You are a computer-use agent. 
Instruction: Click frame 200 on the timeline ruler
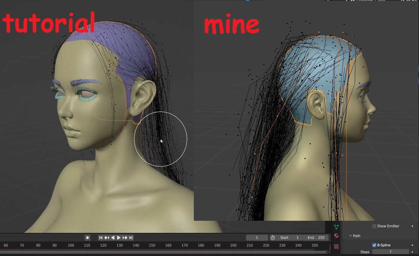point(233,245)
